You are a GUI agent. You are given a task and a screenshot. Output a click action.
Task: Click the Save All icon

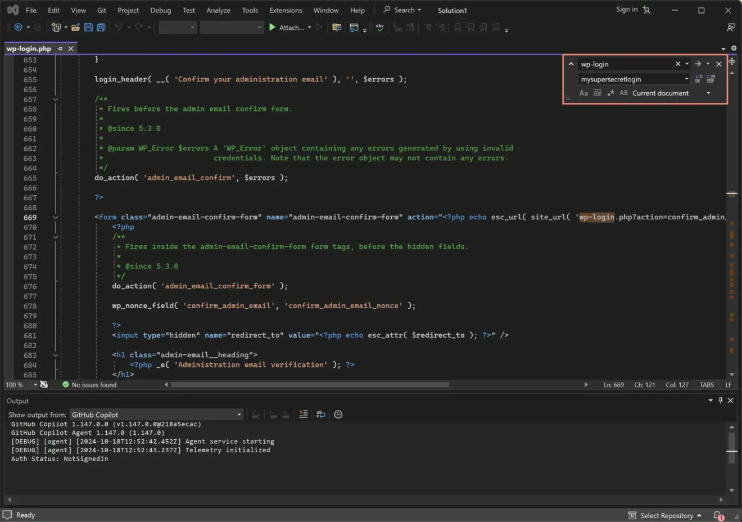(101, 27)
